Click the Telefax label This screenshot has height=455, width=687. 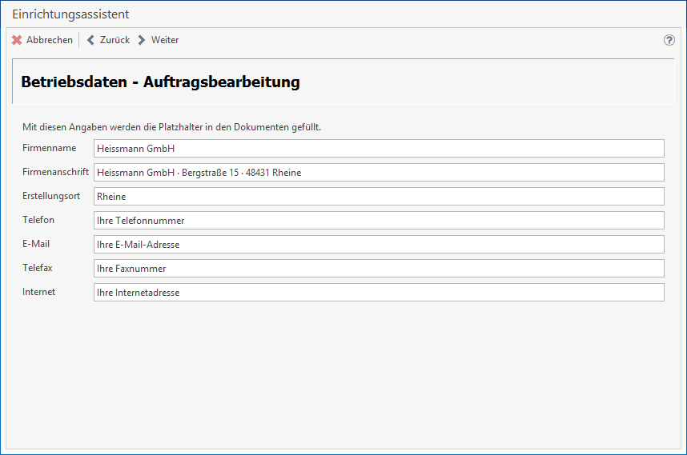38,268
